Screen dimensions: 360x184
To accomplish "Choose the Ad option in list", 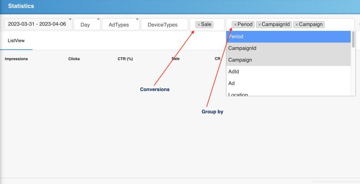I will click(288, 83).
